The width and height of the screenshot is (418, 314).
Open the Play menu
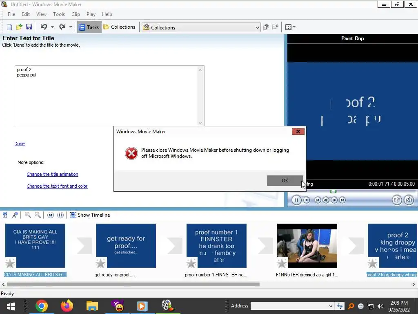(x=91, y=14)
